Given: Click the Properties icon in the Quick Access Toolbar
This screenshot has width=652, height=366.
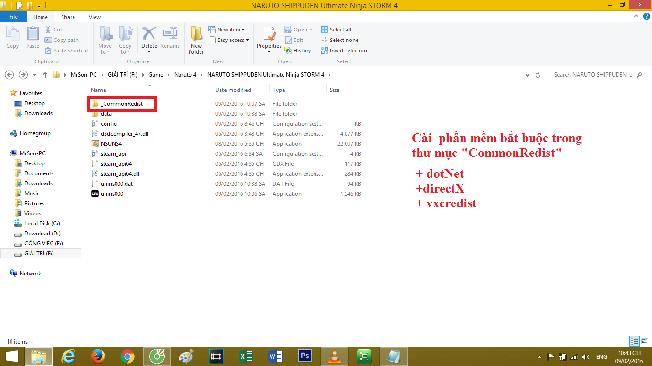Looking at the screenshot, I should (x=20, y=6).
